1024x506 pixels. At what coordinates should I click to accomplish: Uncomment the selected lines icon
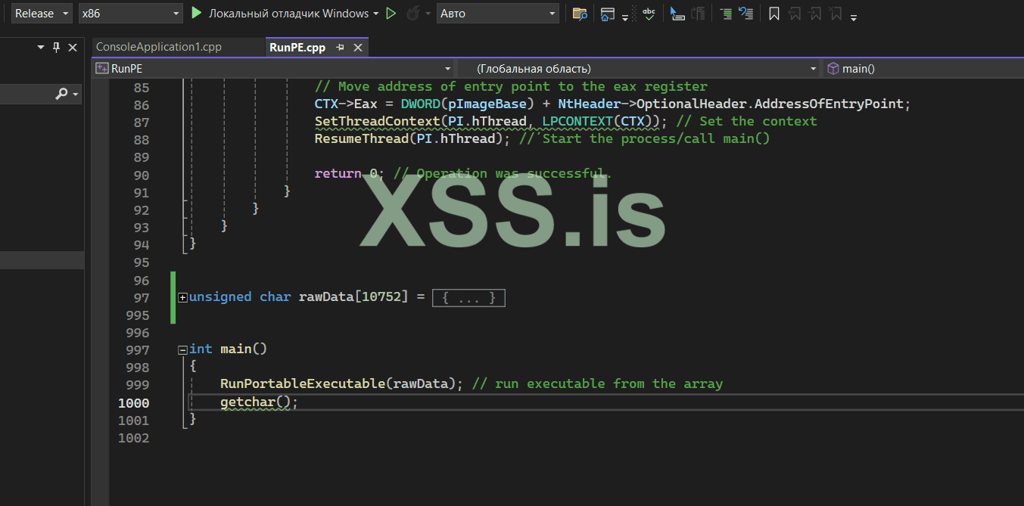[x=745, y=13]
